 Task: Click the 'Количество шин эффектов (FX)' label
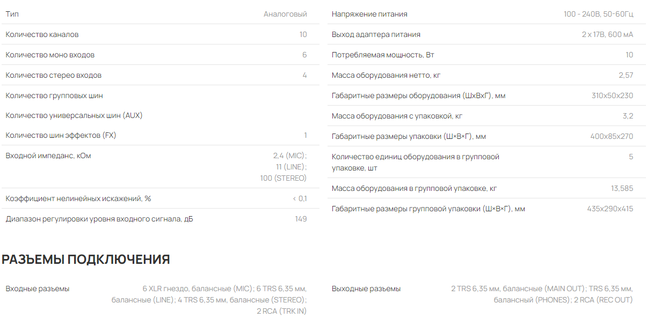coord(61,135)
